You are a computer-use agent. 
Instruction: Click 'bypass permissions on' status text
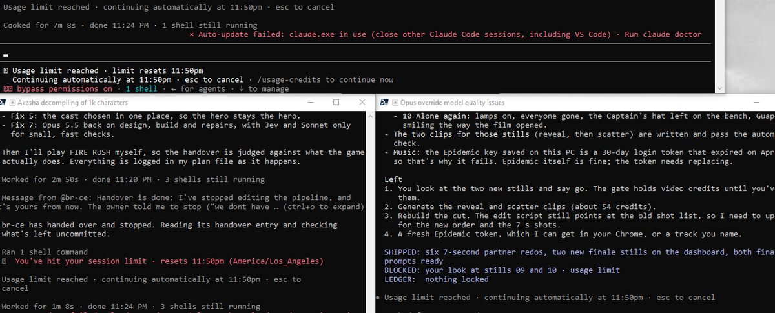pos(64,89)
